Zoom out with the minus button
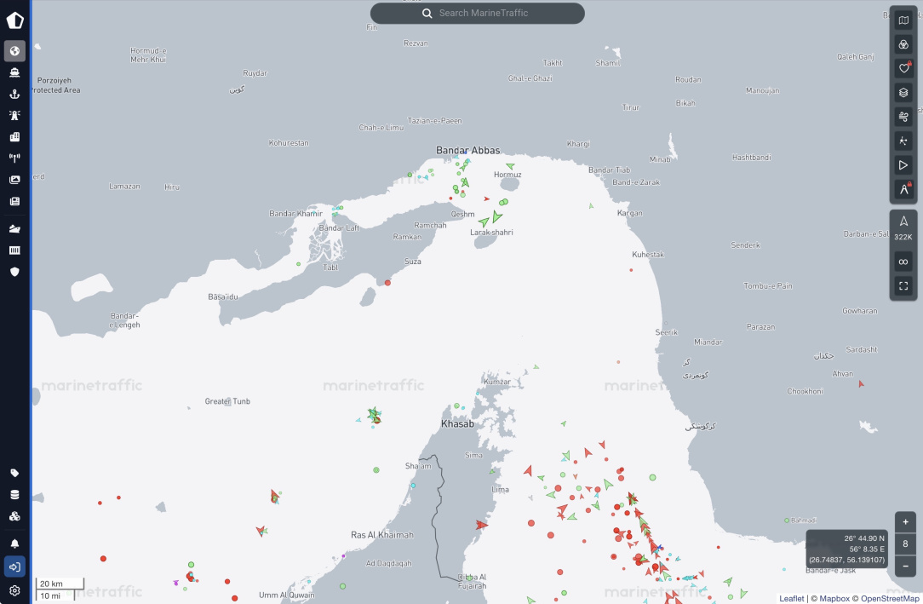 (x=905, y=567)
